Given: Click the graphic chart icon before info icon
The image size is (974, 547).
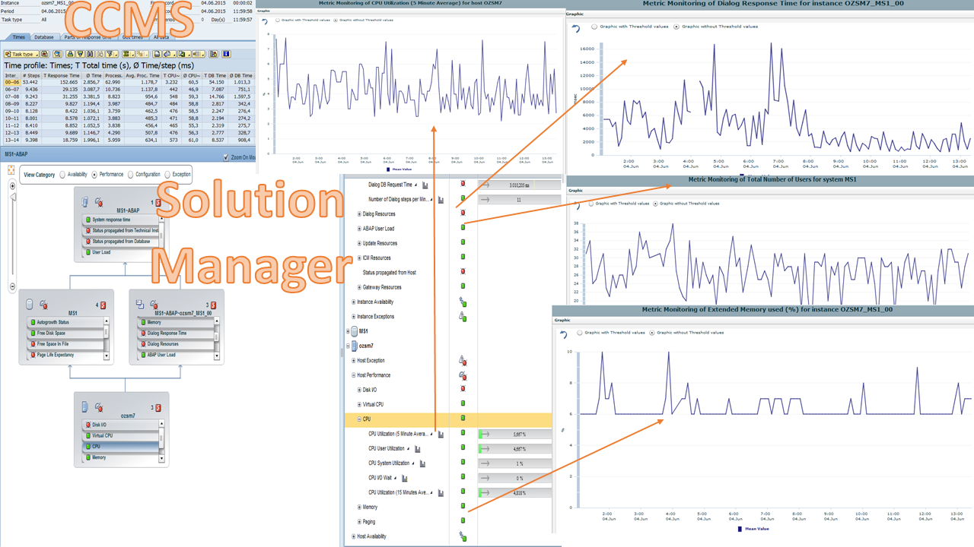Looking at the screenshot, I should click(213, 54).
